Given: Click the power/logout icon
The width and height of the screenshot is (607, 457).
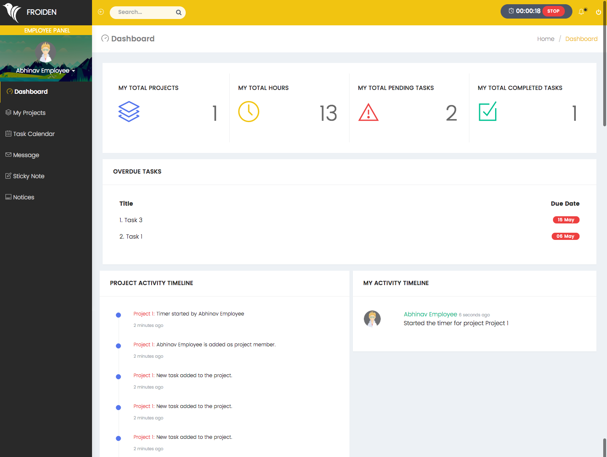Looking at the screenshot, I should [x=598, y=12].
